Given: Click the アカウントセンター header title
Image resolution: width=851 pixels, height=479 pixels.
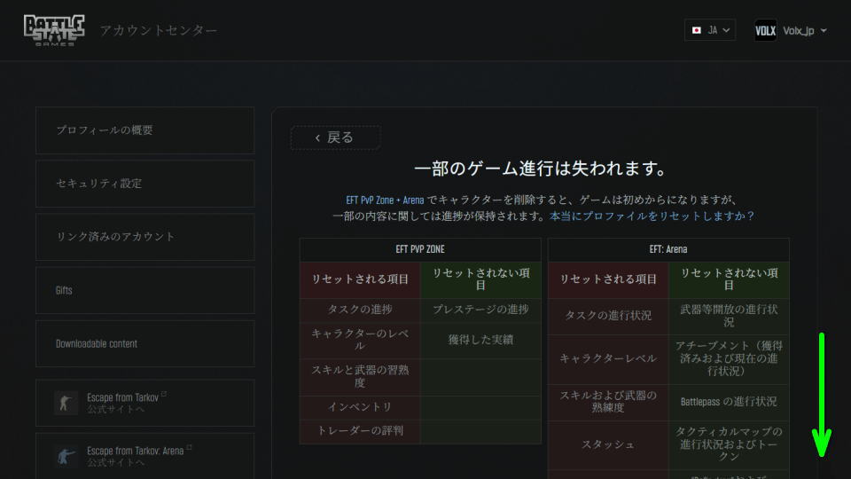Looking at the screenshot, I should 159,30.
